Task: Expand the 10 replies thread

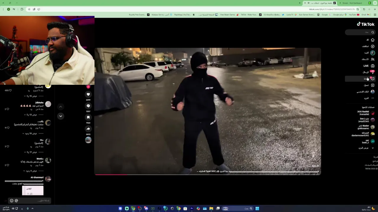Action: click(x=30, y=133)
